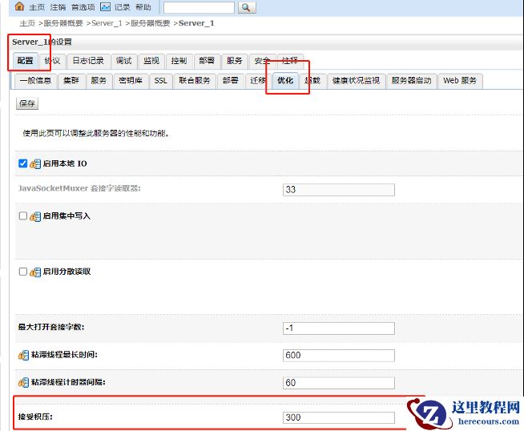Click first 服务器概要 breadcrumb link
The image size is (524, 431).
(x=63, y=23)
